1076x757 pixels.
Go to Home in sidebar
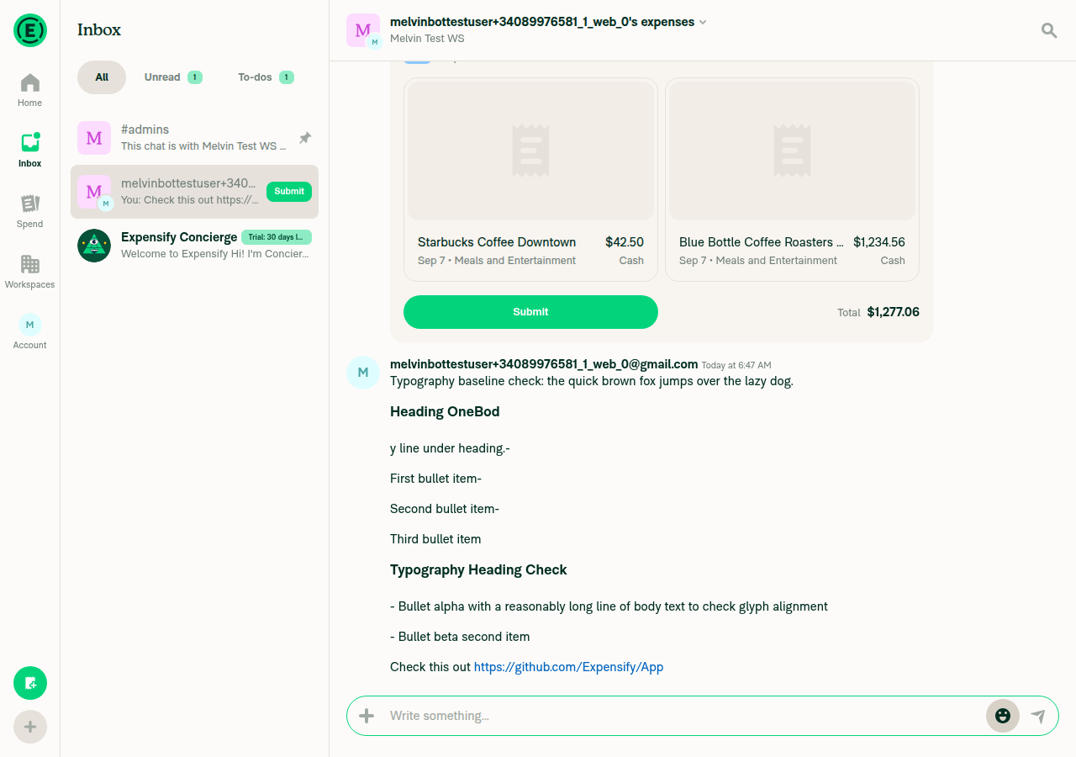click(30, 90)
